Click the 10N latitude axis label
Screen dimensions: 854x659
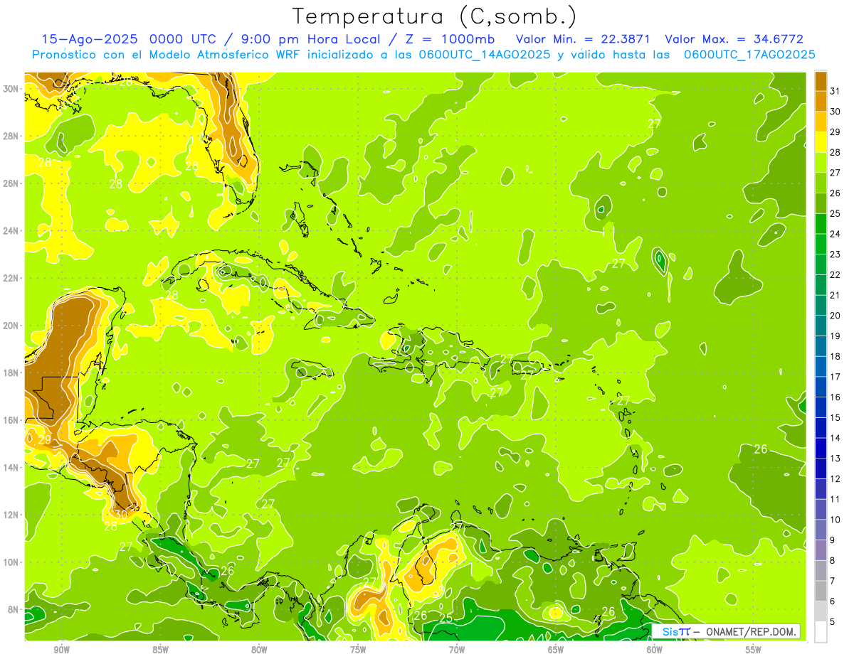pos(11,562)
